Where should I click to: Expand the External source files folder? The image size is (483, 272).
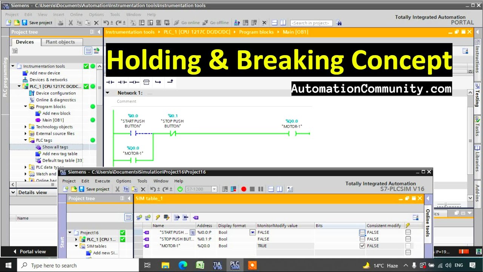click(x=26, y=134)
